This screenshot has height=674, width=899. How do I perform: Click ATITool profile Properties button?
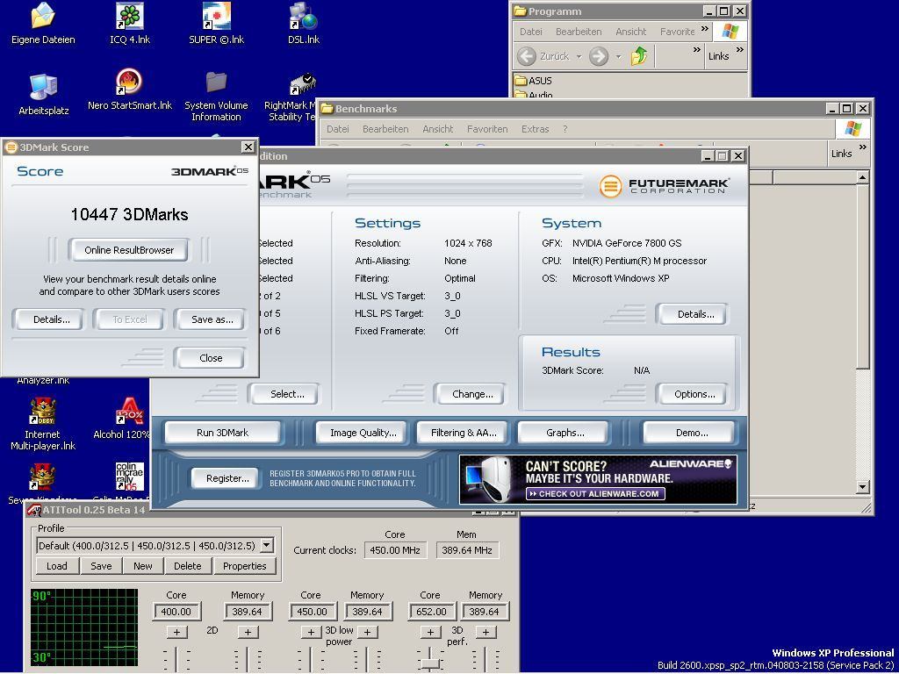[x=245, y=566]
